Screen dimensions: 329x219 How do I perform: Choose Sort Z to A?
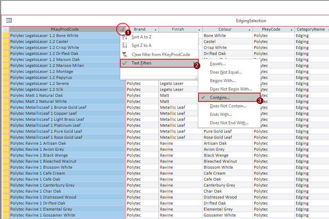(x=159, y=45)
